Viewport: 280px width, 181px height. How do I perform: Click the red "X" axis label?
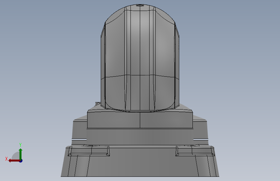pyautogui.click(x=6, y=159)
